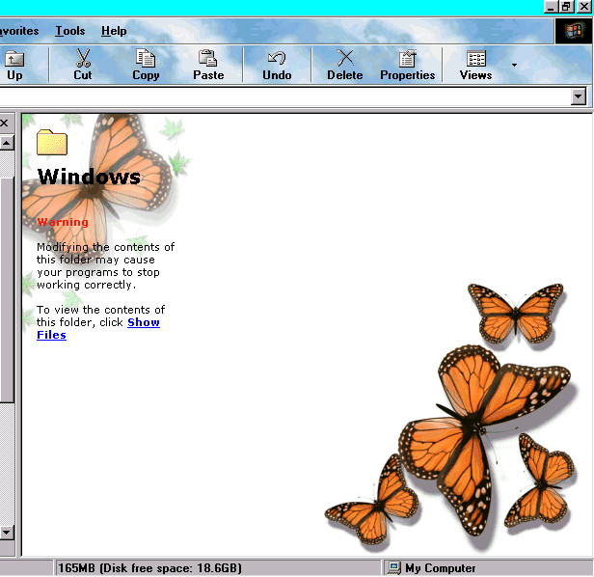The width and height of the screenshot is (594, 577).
Task: Open the address bar dropdown
Action: click(579, 96)
